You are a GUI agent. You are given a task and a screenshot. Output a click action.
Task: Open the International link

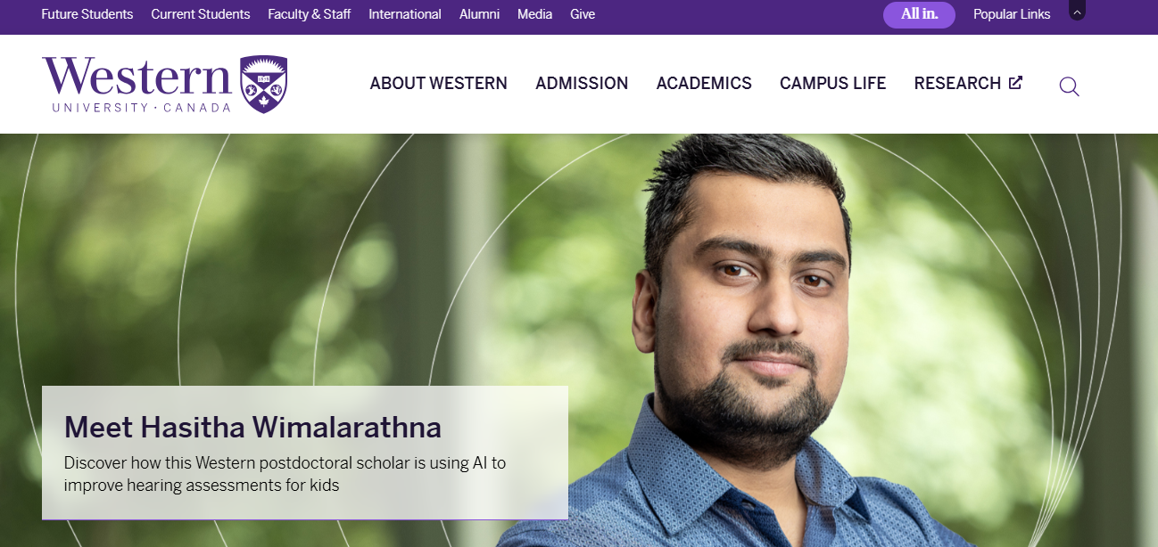pos(405,14)
